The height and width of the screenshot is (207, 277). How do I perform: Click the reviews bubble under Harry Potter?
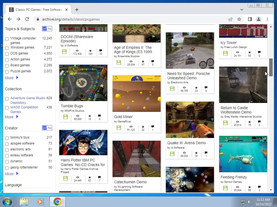click(100, 177)
